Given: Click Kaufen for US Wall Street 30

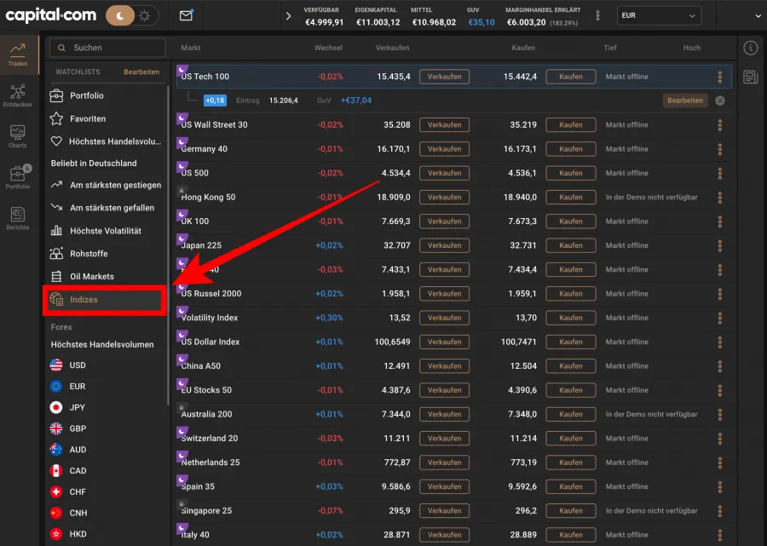Looking at the screenshot, I should 570,125.
